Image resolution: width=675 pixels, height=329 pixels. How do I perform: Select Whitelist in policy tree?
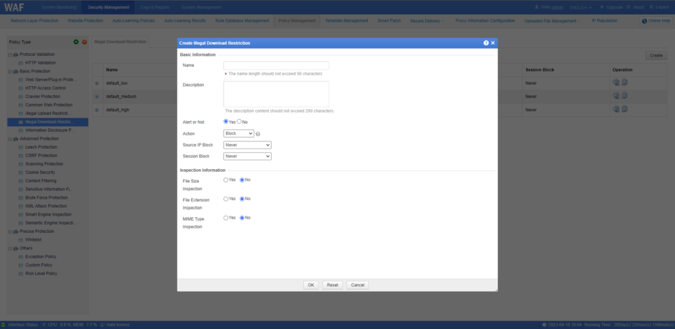(33, 240)
